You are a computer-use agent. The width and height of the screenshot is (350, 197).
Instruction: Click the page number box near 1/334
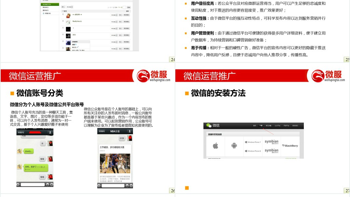124,8
